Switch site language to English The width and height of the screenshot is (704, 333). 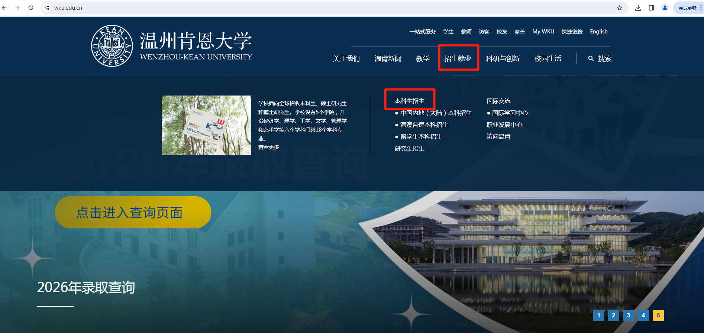[598, 32]
